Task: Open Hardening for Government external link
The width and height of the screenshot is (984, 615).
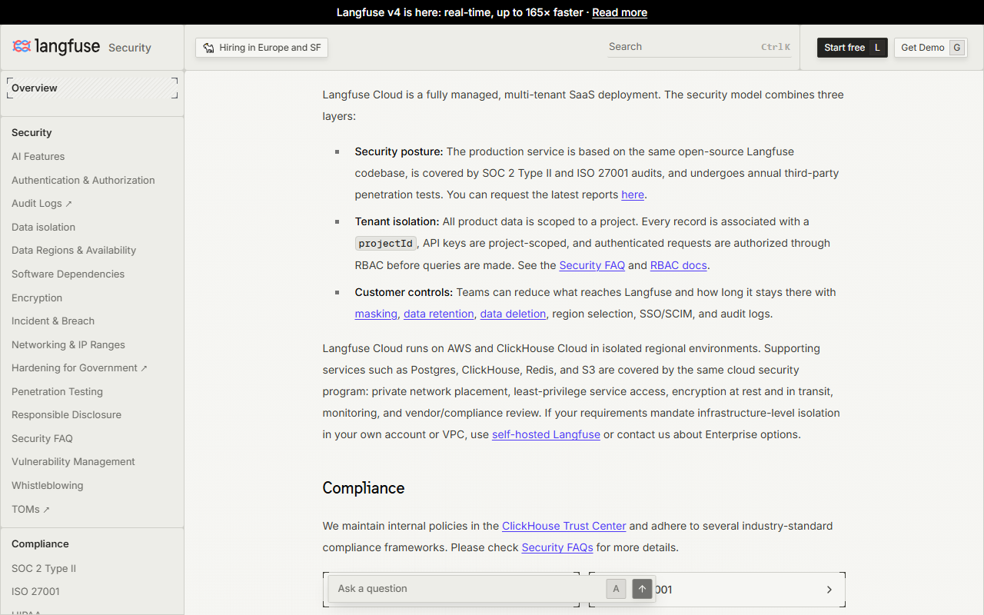Action: click(79, 368)
